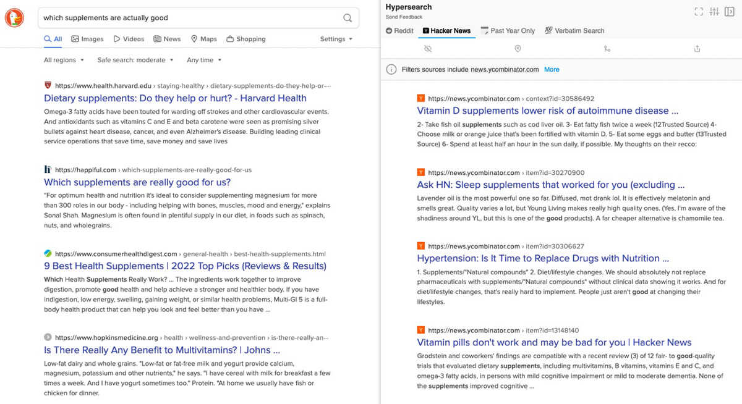Click the news.ycombinator.com item?id=13148140 URL

pos(503,330)
